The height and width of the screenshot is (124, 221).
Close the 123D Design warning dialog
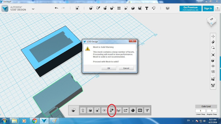pos(133,41)
